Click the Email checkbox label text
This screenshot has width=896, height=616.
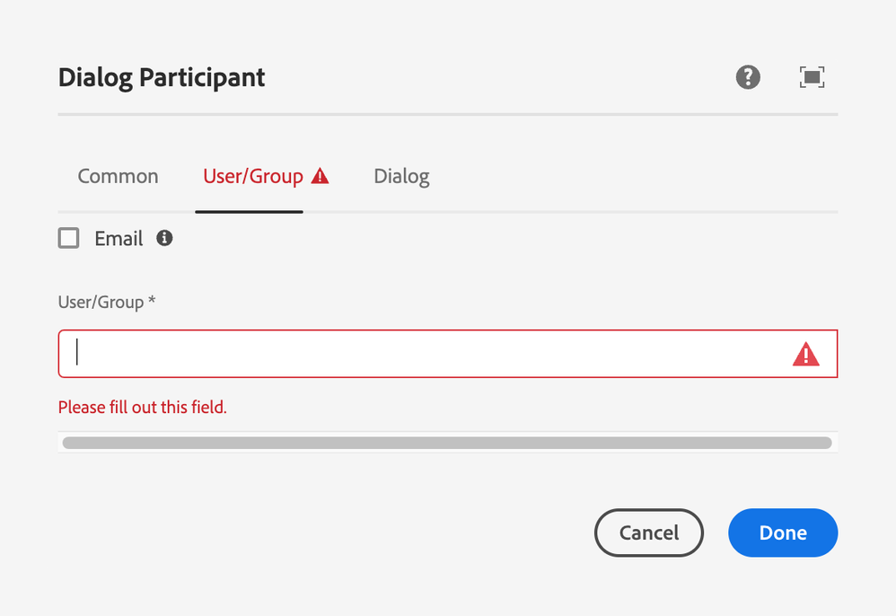(119, 239)
